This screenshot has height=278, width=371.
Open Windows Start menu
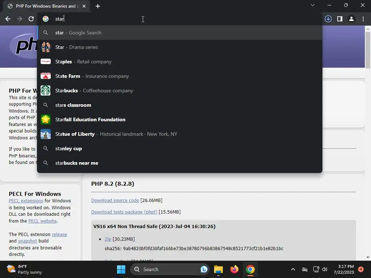pos(121,269)
